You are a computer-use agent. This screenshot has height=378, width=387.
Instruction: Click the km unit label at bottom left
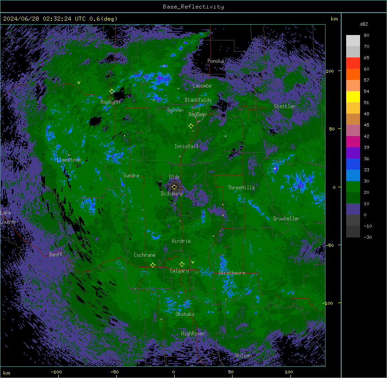7,373
